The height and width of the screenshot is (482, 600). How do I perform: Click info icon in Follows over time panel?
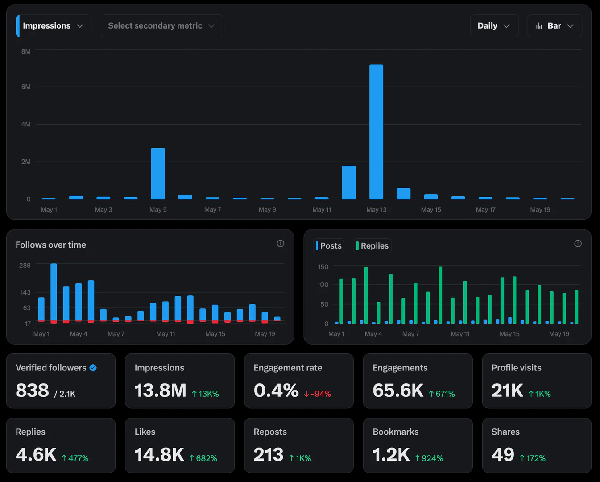(280, 244)
